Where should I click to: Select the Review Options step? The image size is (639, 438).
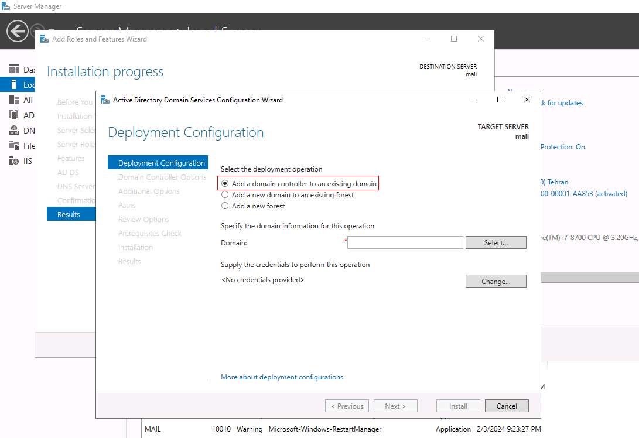143,219
